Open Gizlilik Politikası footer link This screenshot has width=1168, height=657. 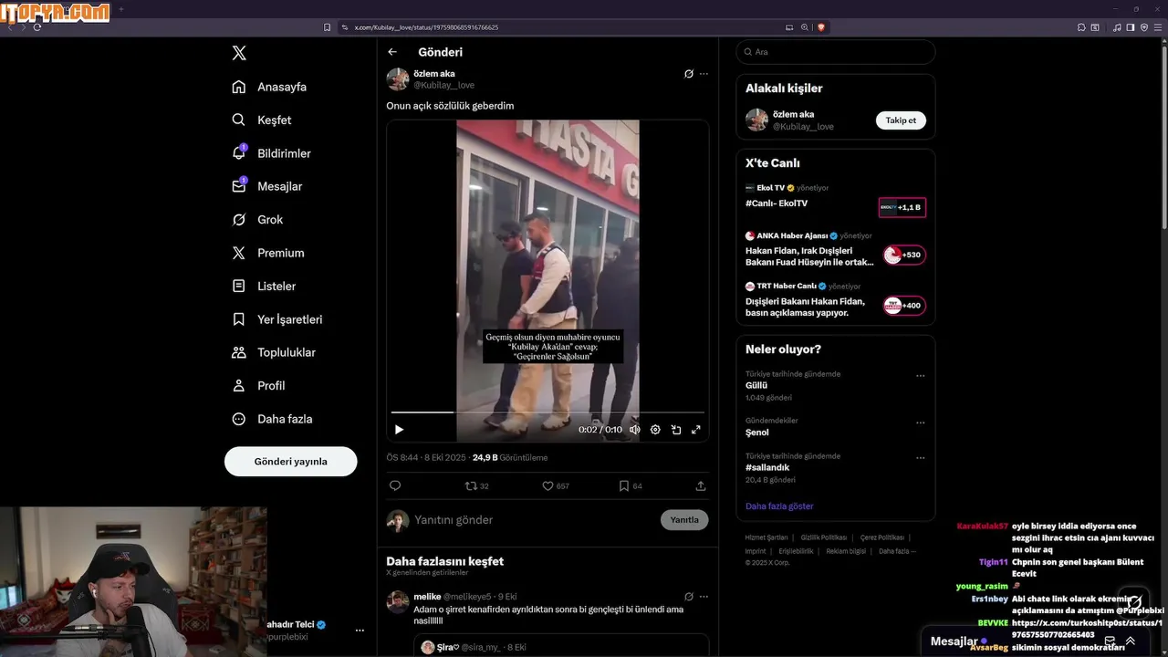click(824, 537)
